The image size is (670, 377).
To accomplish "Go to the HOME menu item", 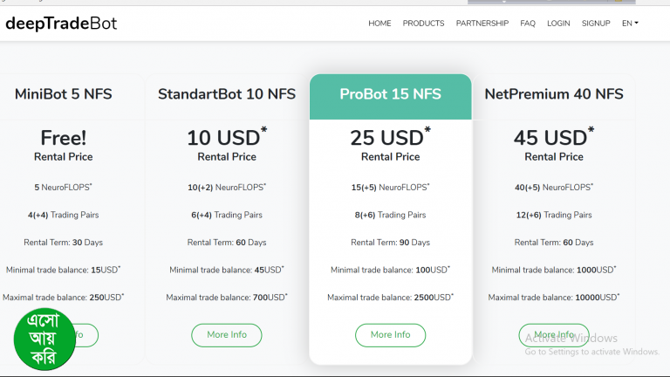I will click(x=379, y=24).
